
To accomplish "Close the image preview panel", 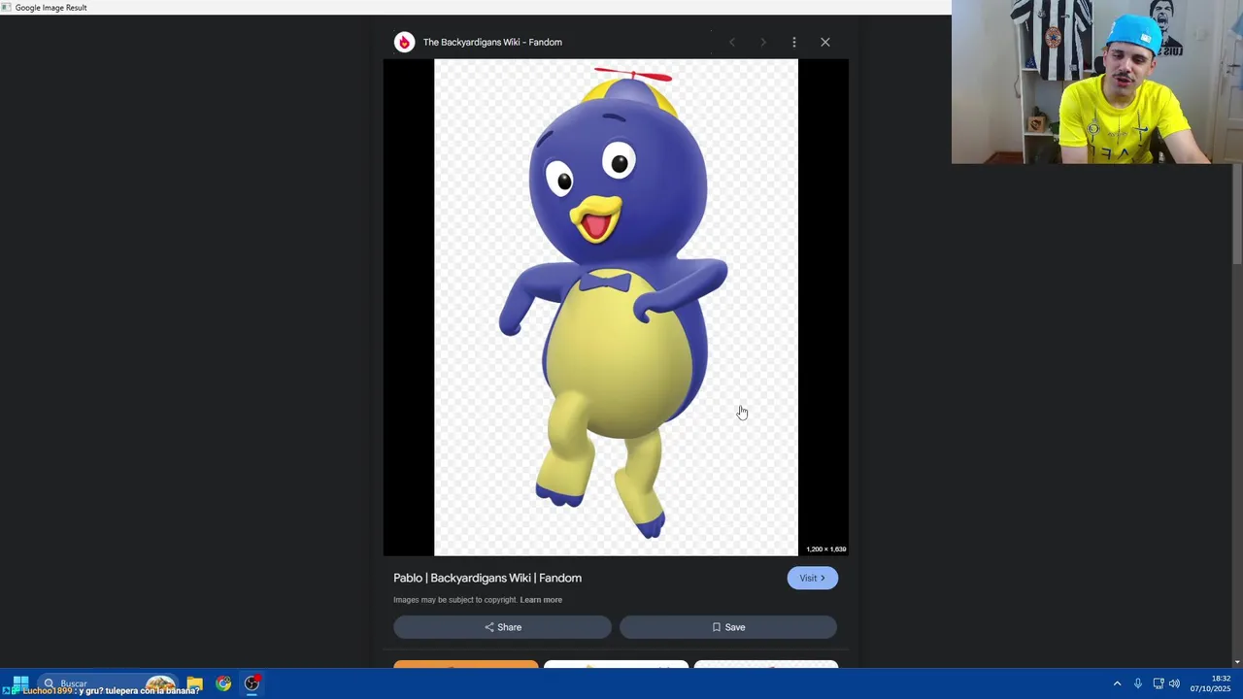I will tap(825, 42).
